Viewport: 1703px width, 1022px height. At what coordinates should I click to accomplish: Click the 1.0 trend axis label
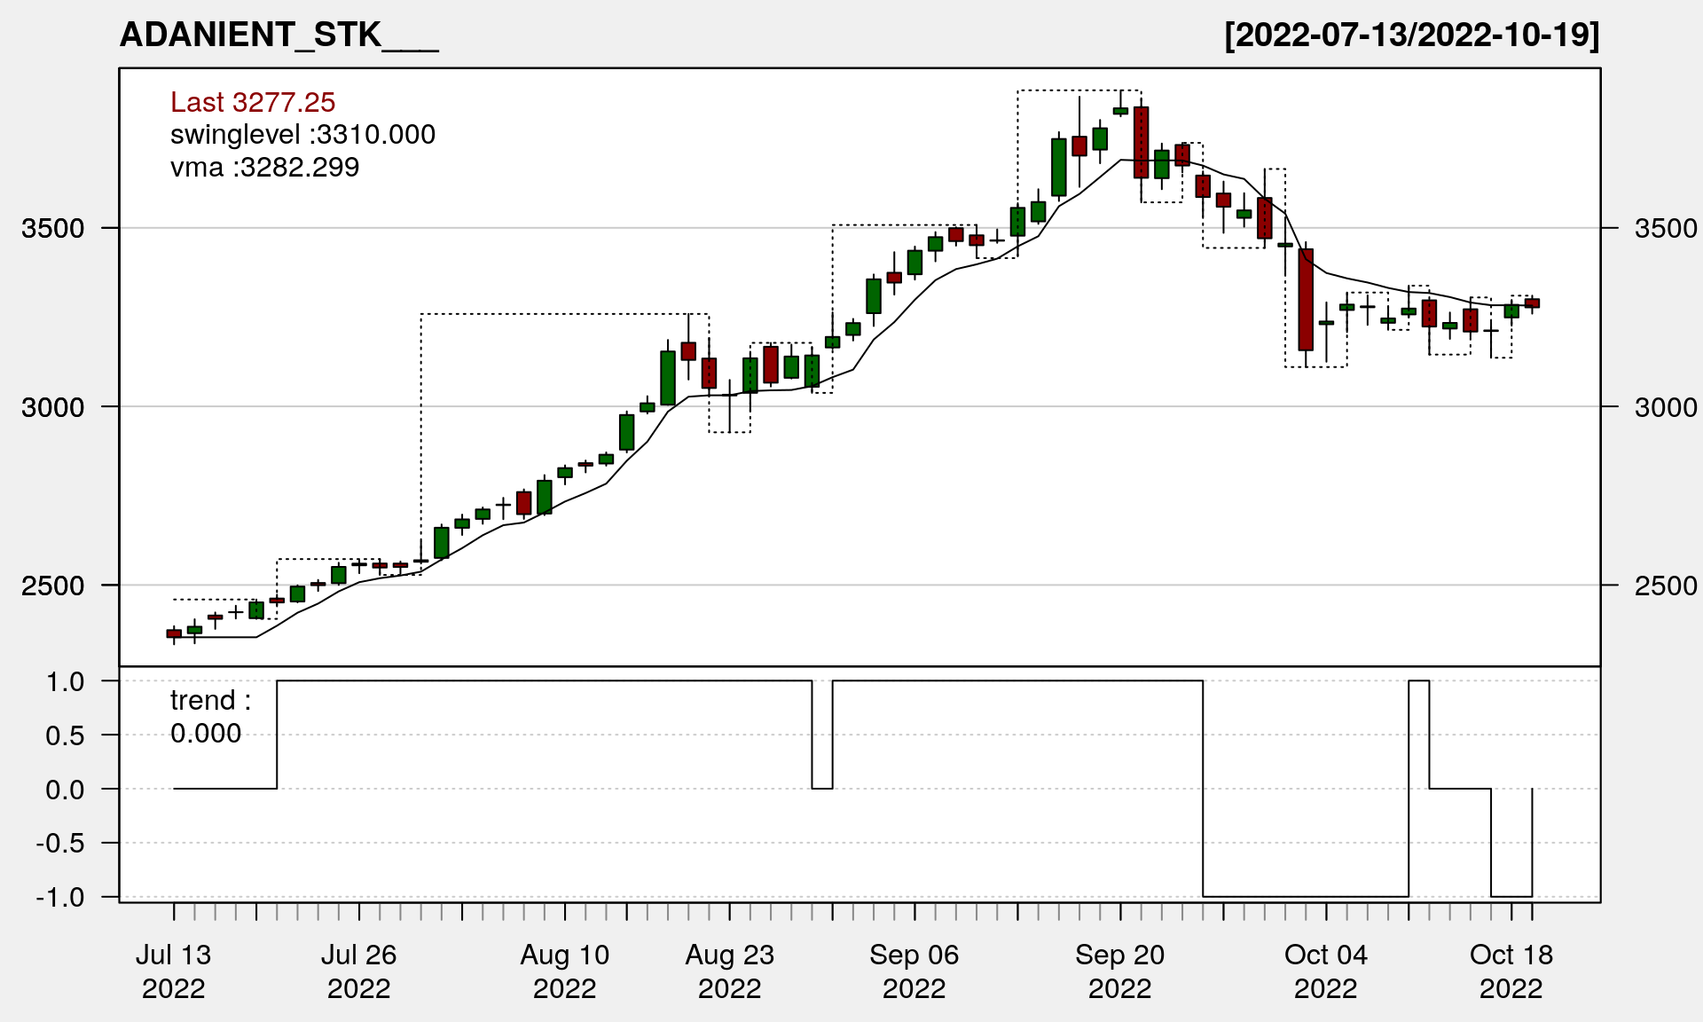[x=66, y=681]
